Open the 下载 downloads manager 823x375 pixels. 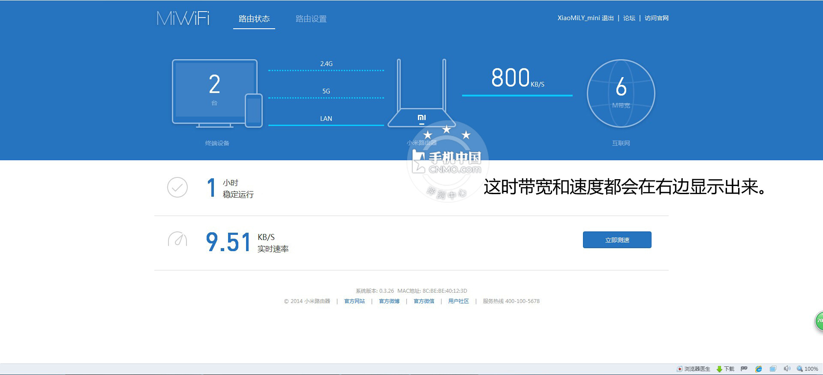[x=726, y=369]
